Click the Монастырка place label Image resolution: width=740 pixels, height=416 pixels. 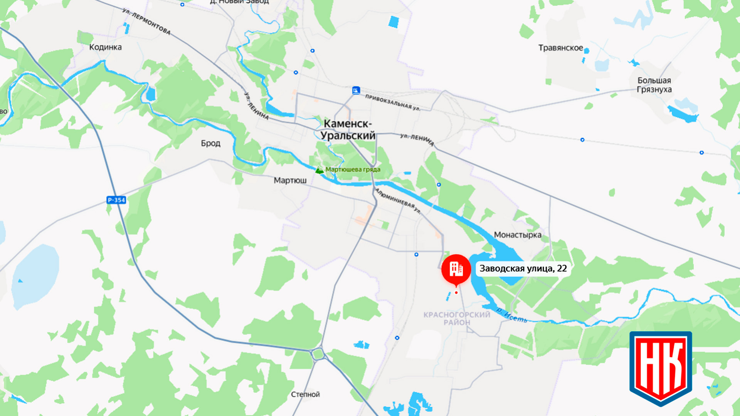coord(518,235)
